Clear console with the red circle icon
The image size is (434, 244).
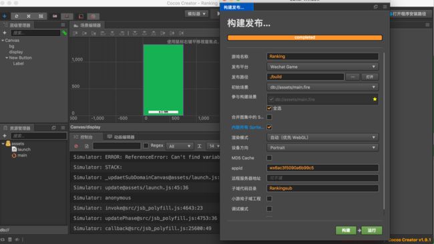(76, 146)
